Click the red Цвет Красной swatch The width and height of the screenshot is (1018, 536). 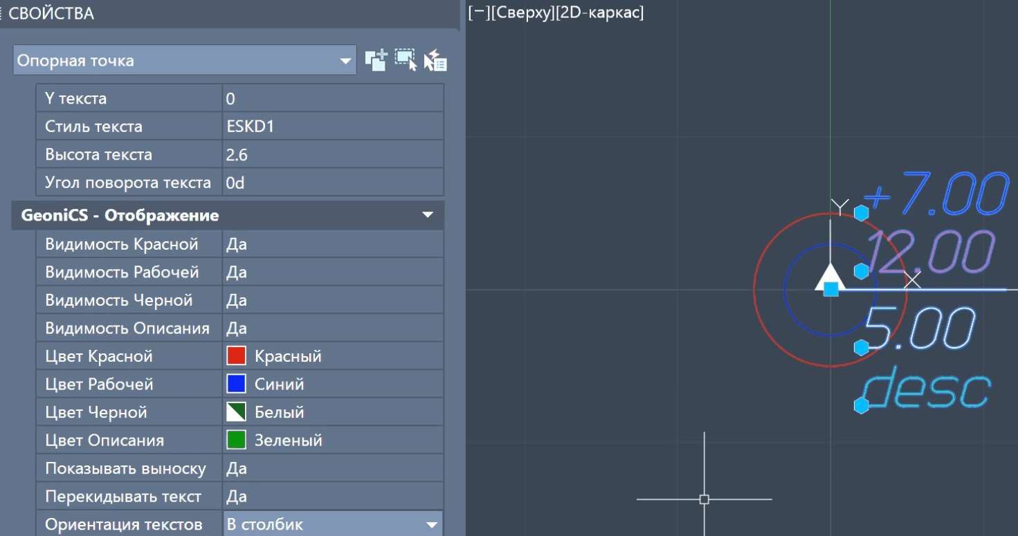237,356
